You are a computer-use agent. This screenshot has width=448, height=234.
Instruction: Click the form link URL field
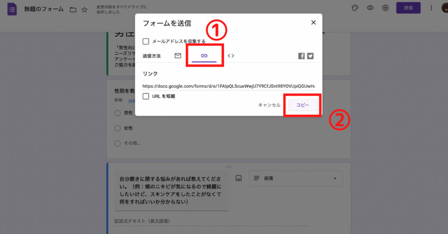(x=228, y=86)
